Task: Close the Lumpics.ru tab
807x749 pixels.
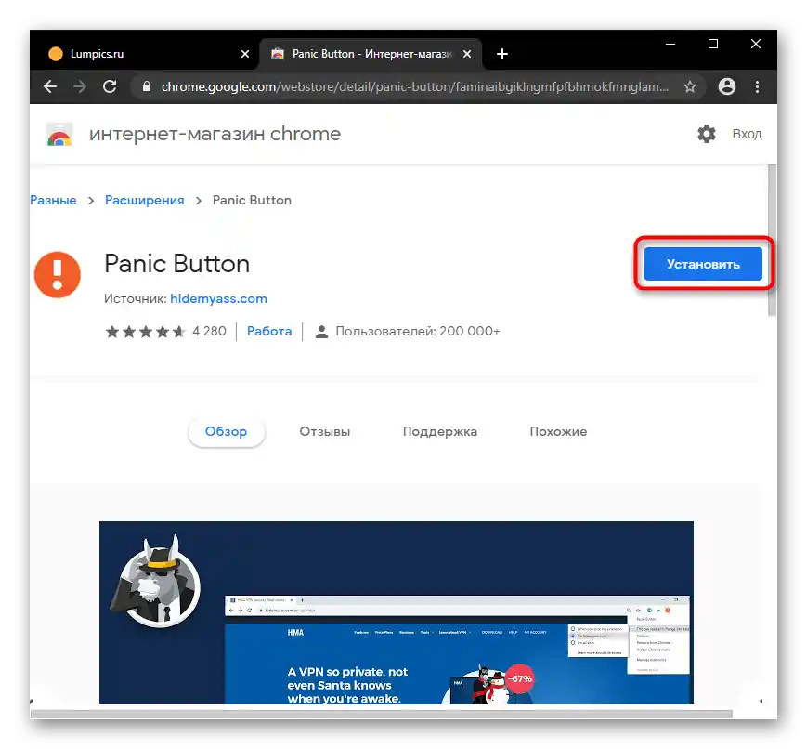Action: 245,54
